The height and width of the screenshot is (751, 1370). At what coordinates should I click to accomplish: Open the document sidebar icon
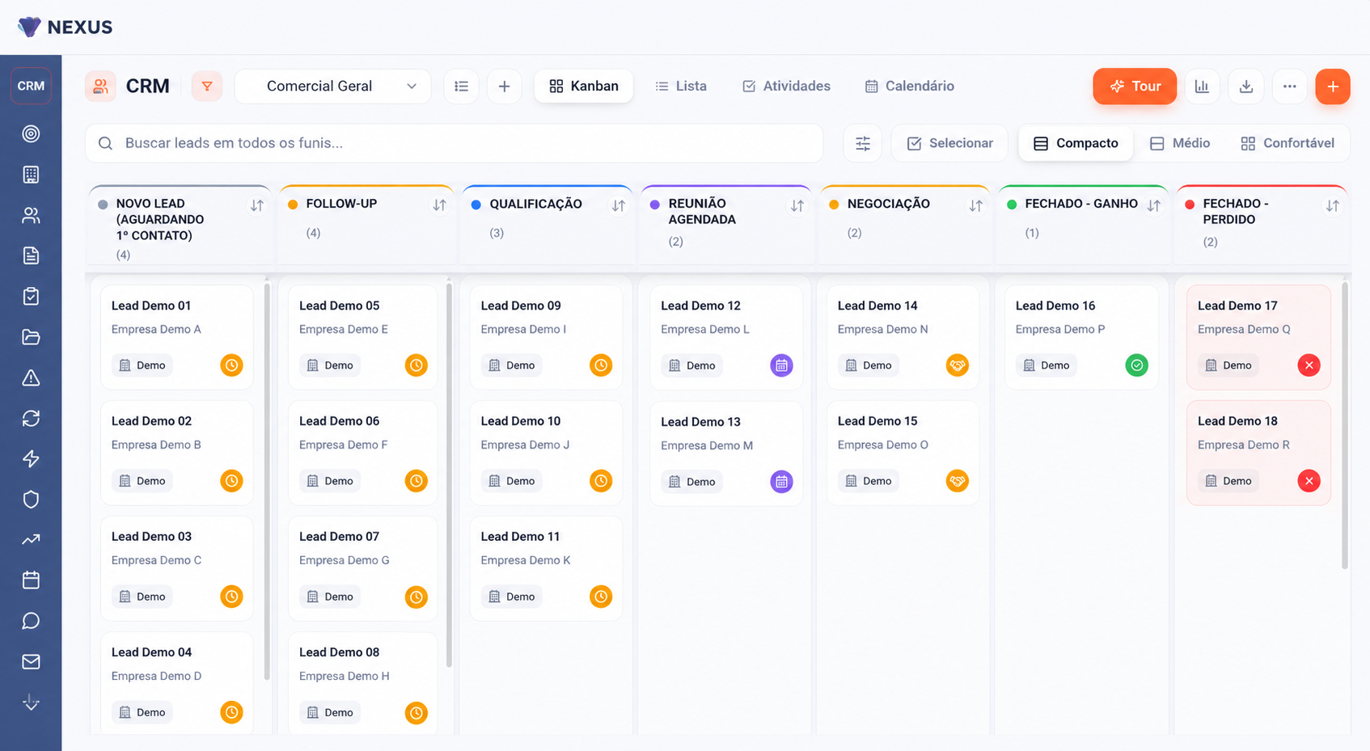31,255
